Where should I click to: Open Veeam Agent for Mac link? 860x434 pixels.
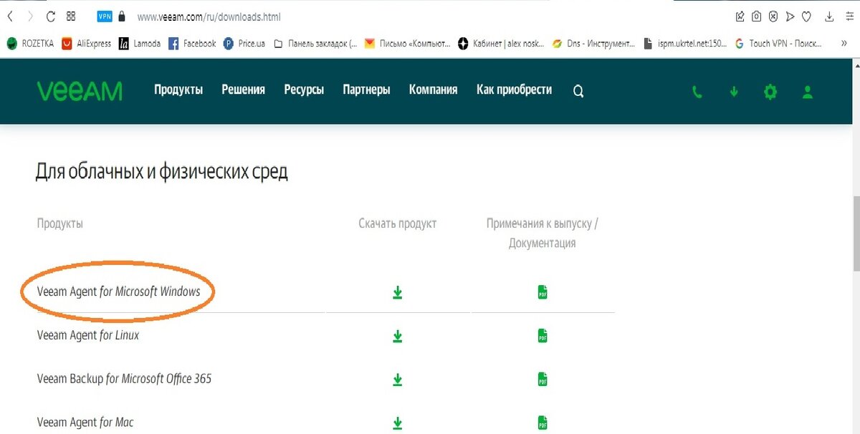tap(85, 422)
